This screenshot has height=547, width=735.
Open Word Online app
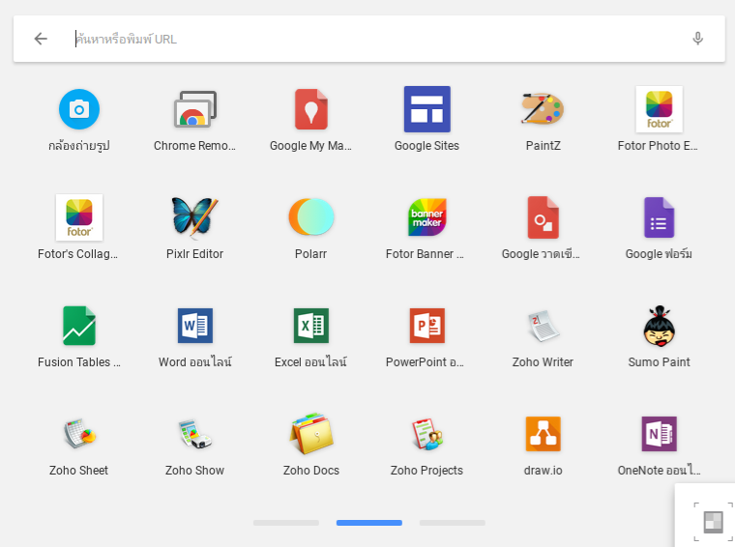tap(195, 326)
